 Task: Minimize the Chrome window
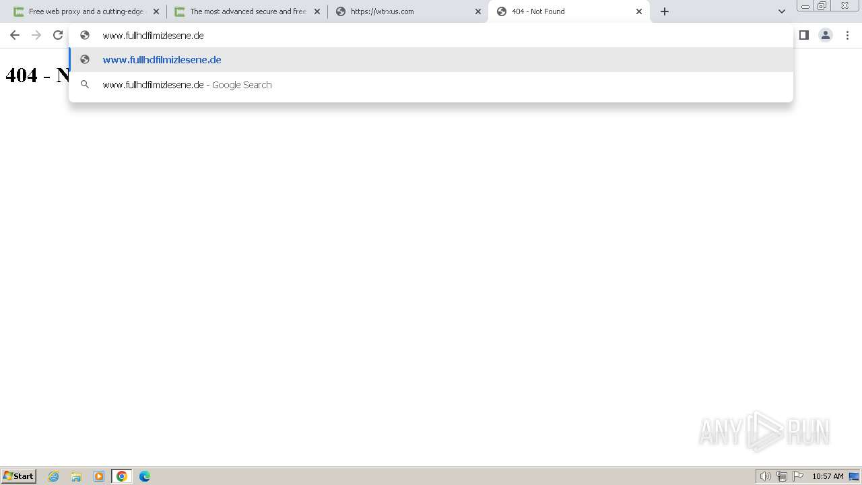[x=805, y=5]
